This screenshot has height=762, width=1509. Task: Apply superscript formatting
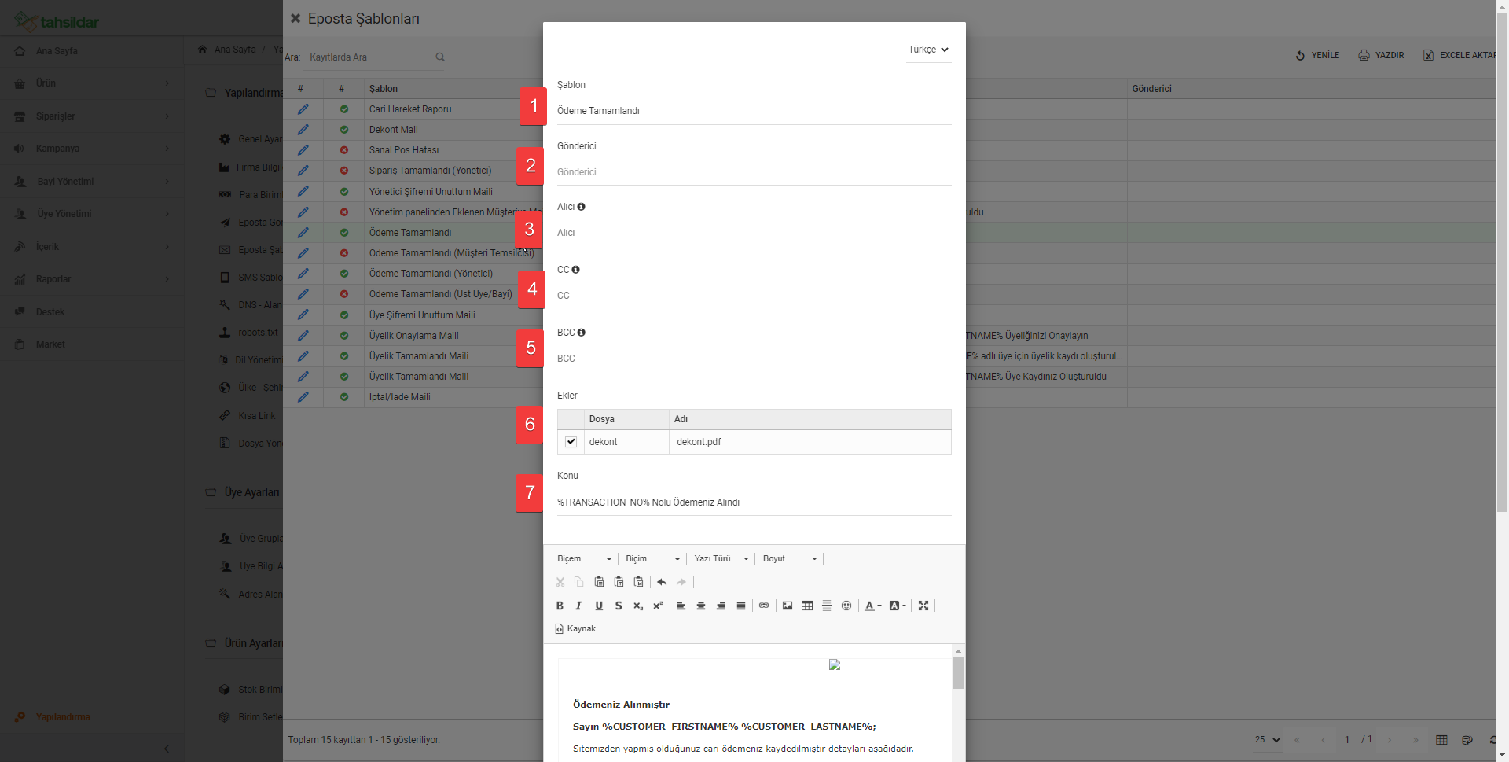pos(658,606)
